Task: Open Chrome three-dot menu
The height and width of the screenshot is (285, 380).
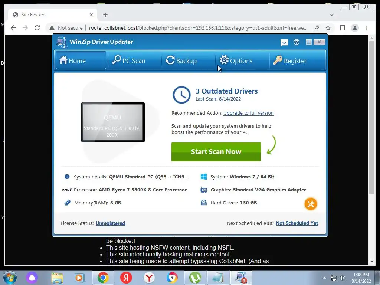Action: pyautogui.click(x=367, y=28)
